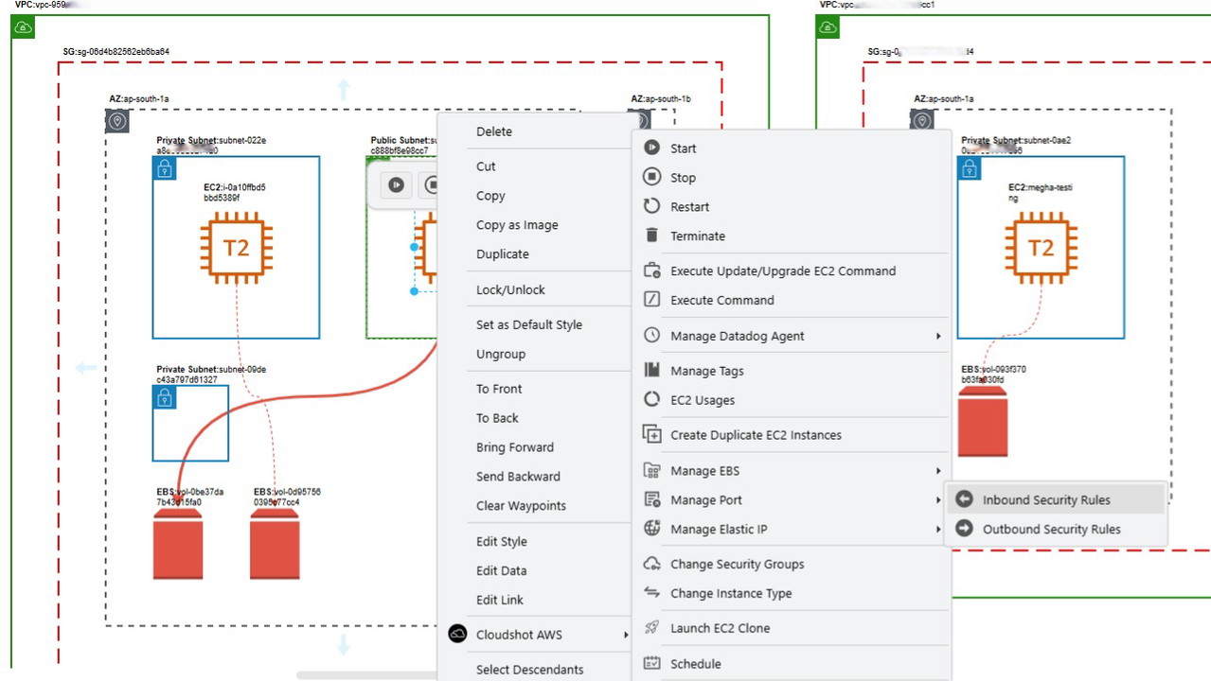The height and width of the screenshot is (681, 1211).
Task: Select the T2 EC2 instance i-0a10ffbd5
Action: point(236,250)
